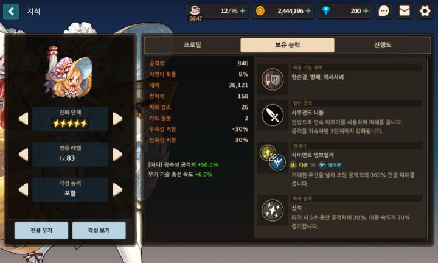Add blue gems with plus icon
The image size is (438, 263).
(x=366, y=11)
